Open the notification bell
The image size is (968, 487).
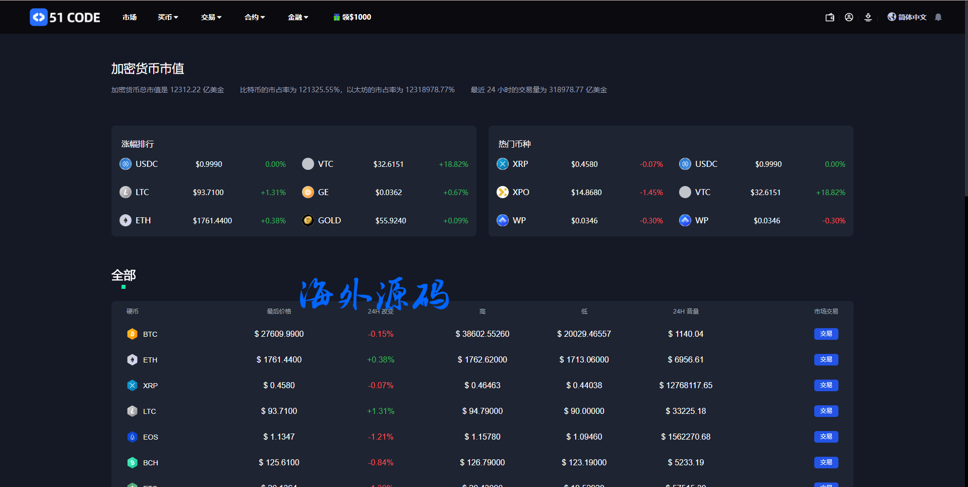point(938,17)
